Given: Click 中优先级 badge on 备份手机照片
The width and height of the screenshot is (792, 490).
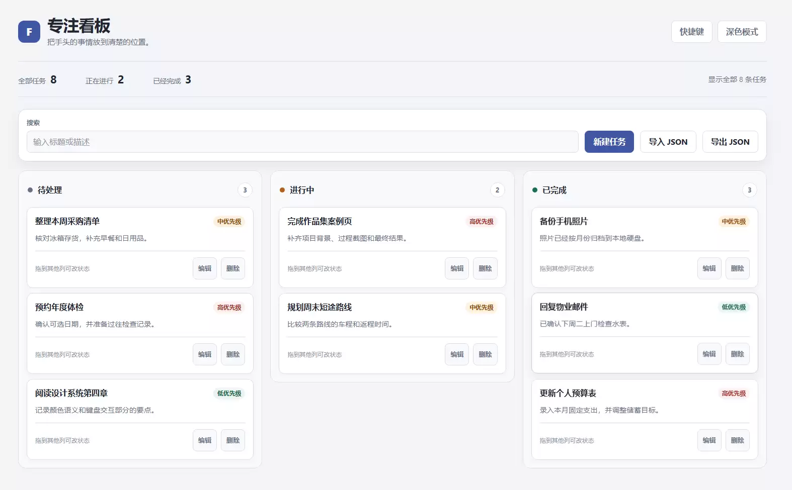Looking at the screenshot, I should tap(734, 222).
